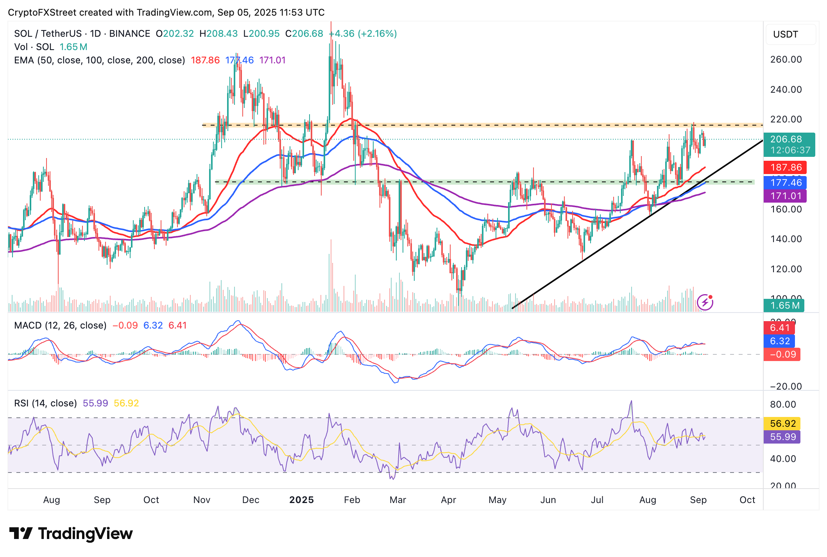Click the TradingView logo at bottom left
The height and width of the screenshot is (557, 827).
[x=71, y=534]
